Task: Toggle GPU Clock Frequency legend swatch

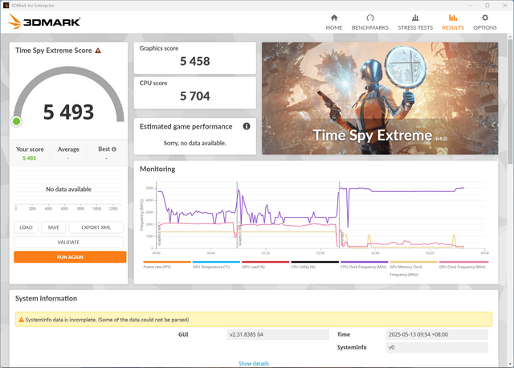Action: pyautogui.click(x=464, y=262)
